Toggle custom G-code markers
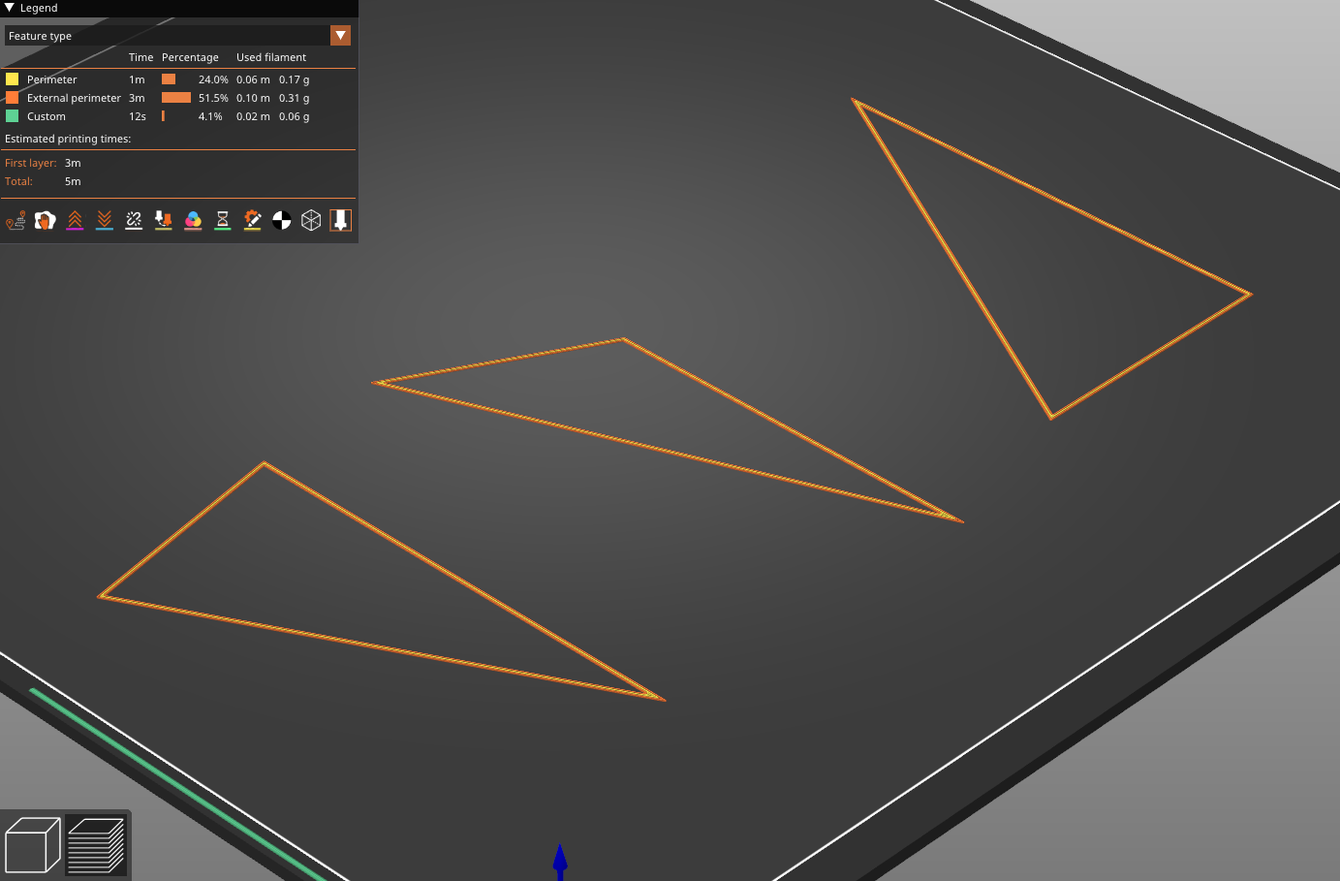Viewport: 1340px width, 881px height. 252,220
